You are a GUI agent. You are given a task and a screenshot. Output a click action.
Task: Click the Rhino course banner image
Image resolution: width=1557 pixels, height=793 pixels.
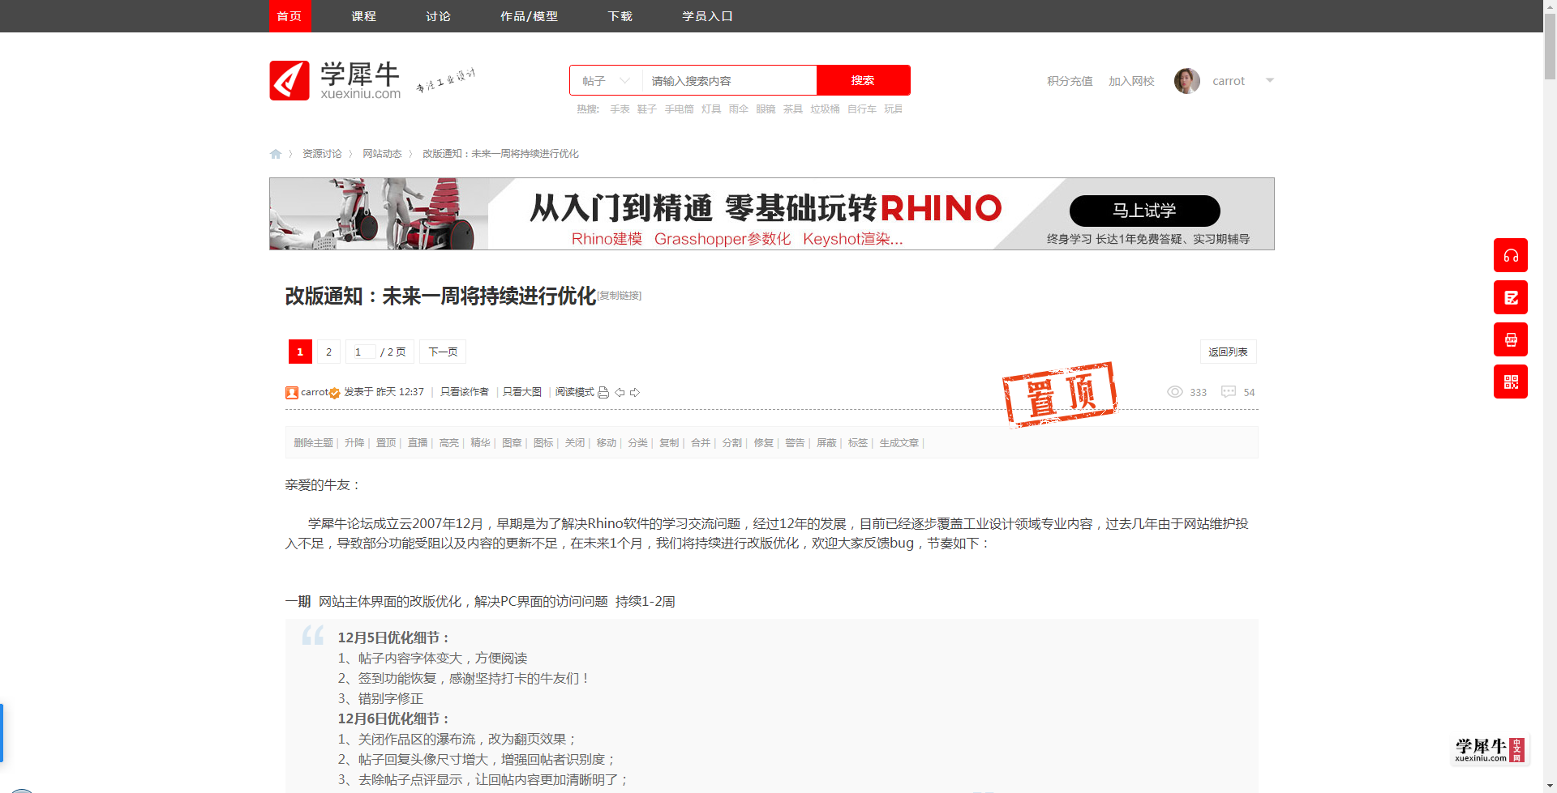771,214
